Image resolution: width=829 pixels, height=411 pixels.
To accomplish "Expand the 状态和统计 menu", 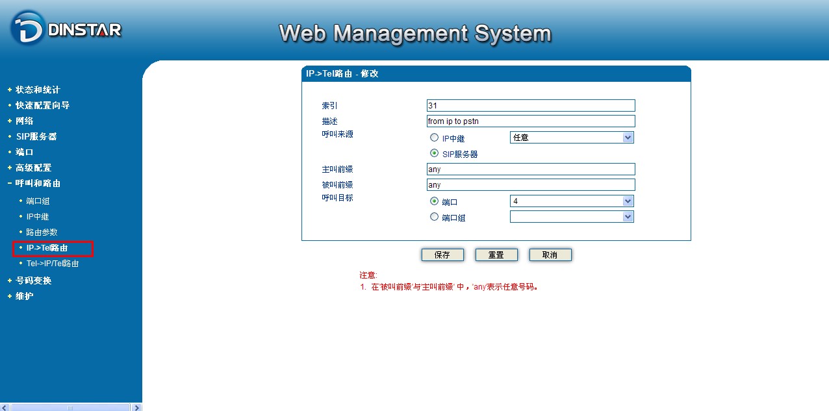I will coord(38,90).
